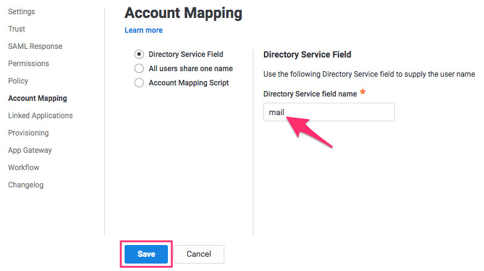Click the Save button
484x271 pixels.
pos(146,254)
